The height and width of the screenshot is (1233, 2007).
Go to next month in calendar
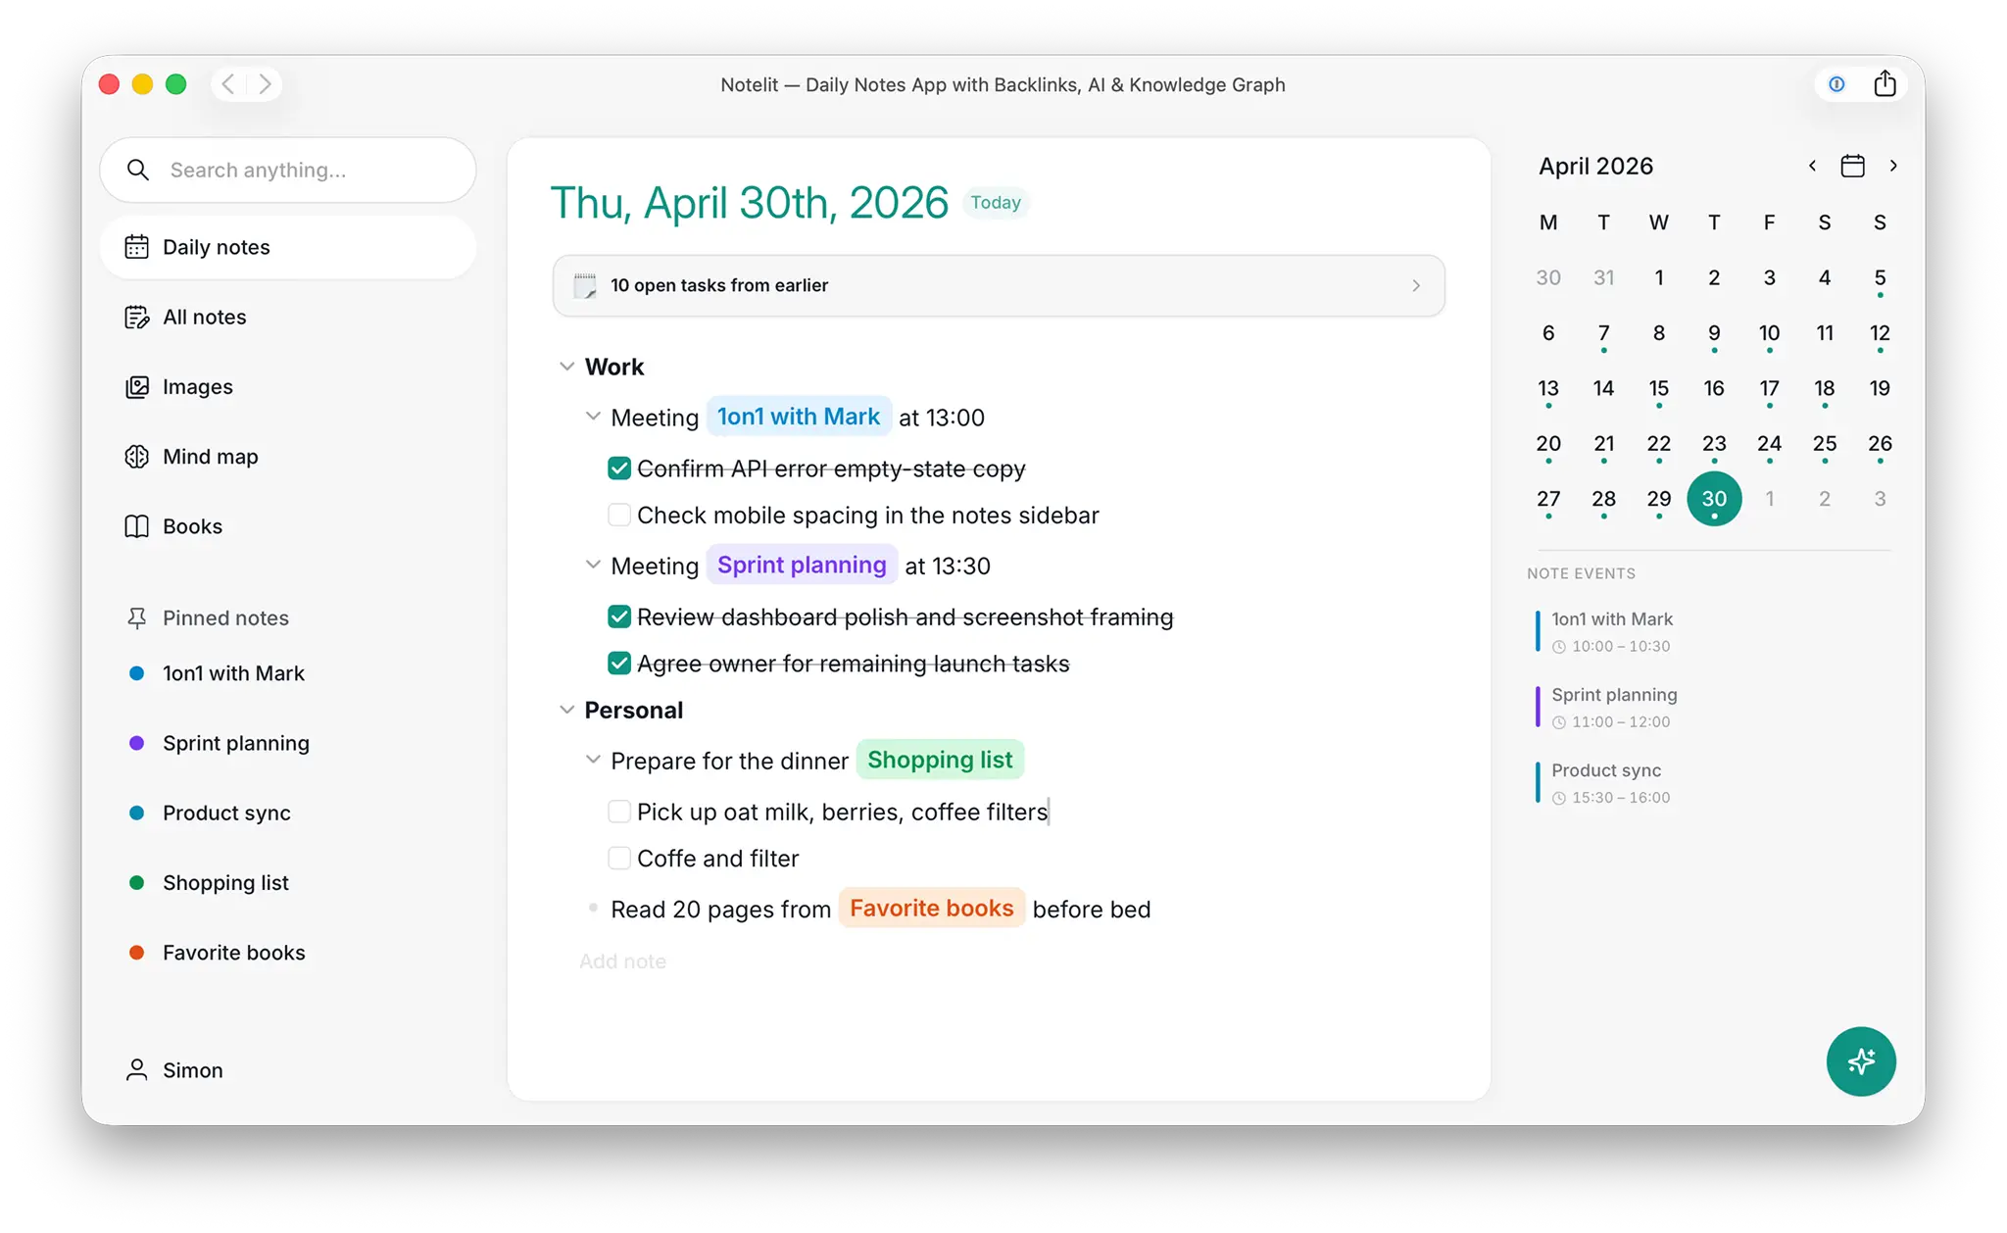pos(1893,166)
